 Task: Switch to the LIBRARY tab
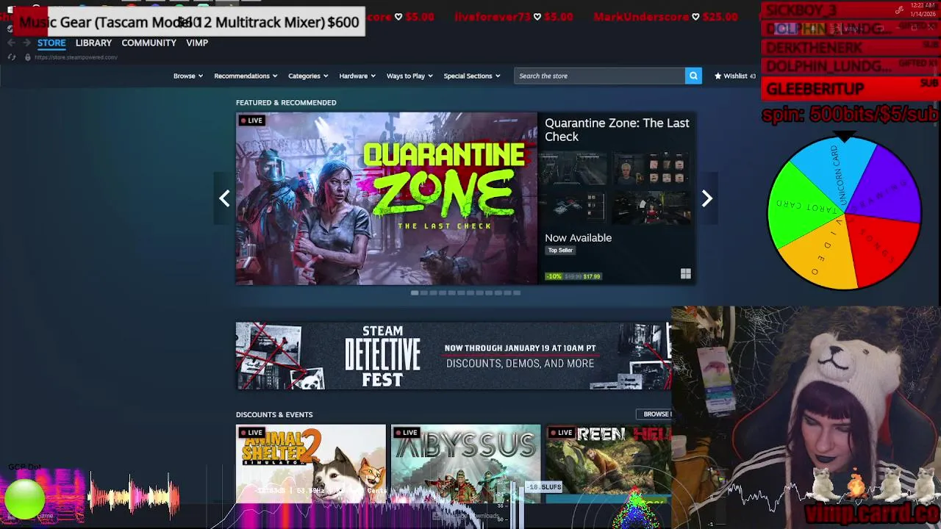tap(93, 43)
